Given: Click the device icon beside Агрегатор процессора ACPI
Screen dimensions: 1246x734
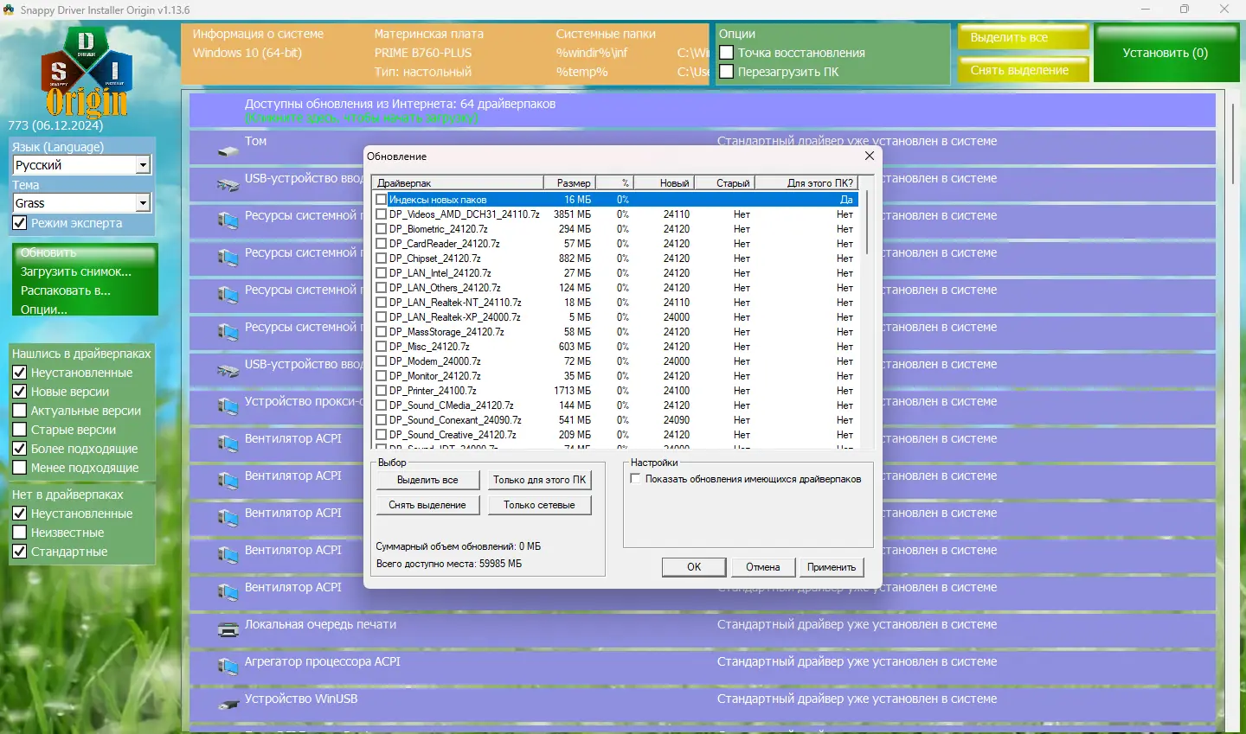Looking at the screenshot, I should pyautogui.click(x=228, y=667).
